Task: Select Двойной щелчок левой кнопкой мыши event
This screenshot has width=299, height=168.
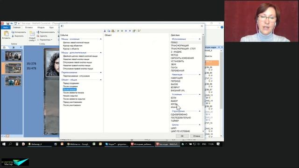Action: (x=80, y=56)
